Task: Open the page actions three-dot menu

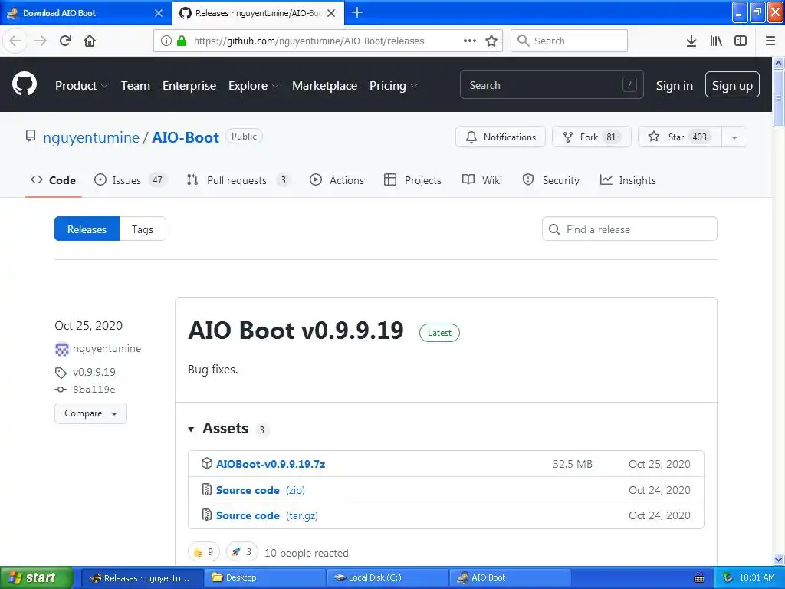Action: (x=470, y=41)
